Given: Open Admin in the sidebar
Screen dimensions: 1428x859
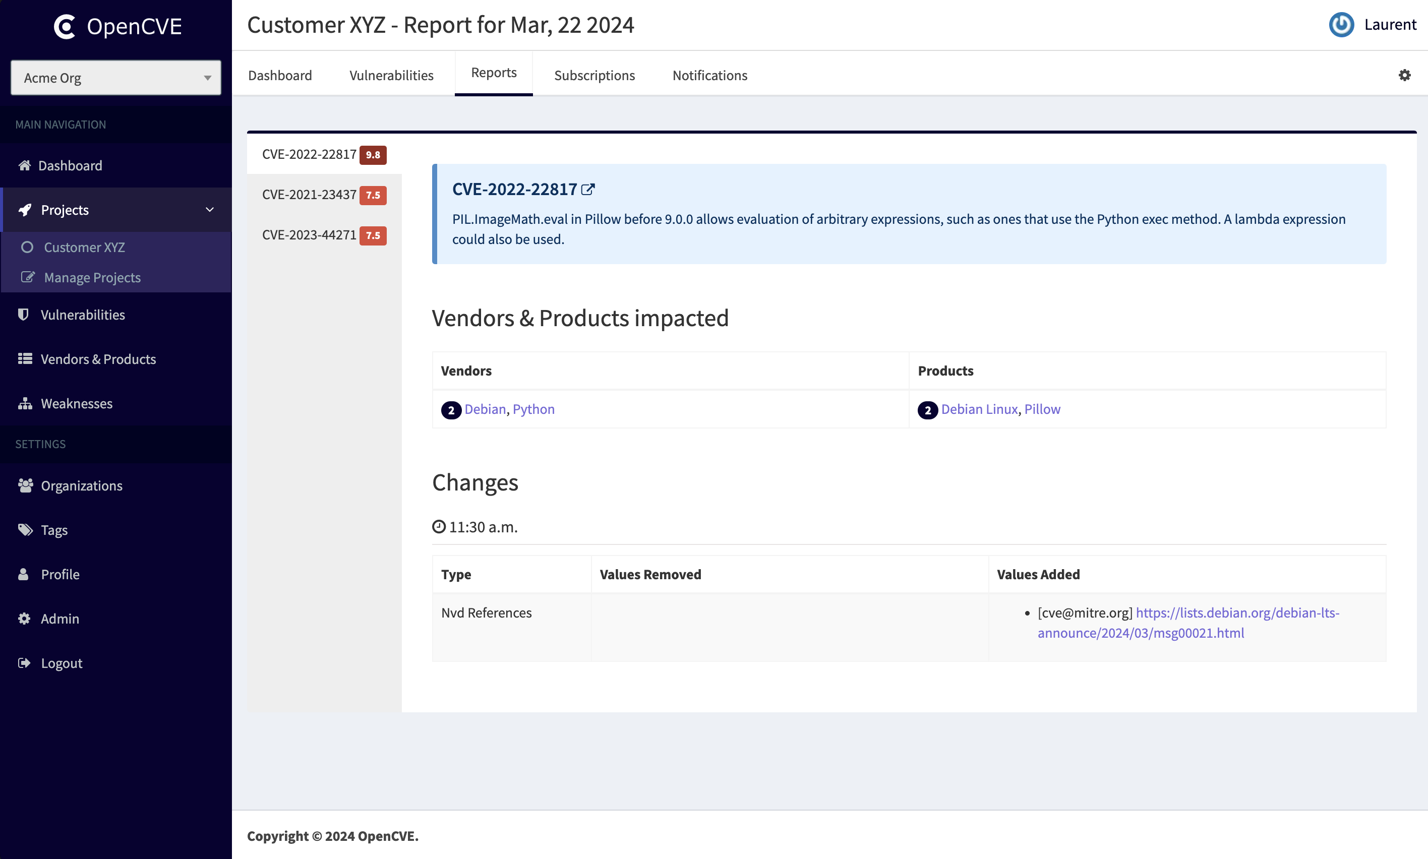Looking at the screenshot, I should (x=60, y=619).
